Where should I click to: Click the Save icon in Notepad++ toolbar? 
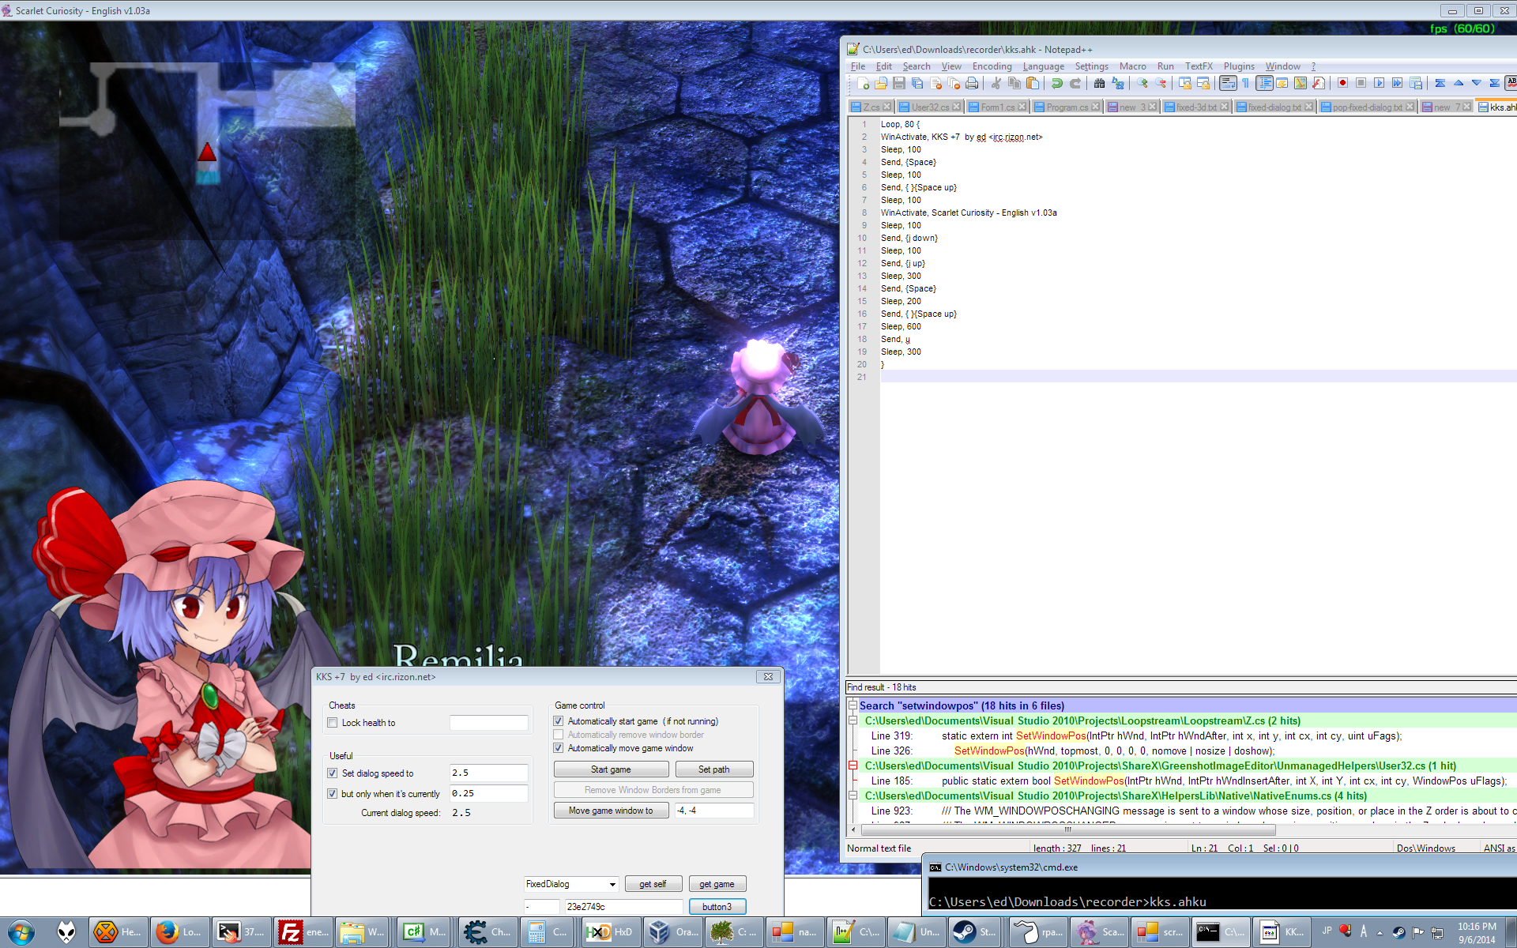[x=899, y=83]
